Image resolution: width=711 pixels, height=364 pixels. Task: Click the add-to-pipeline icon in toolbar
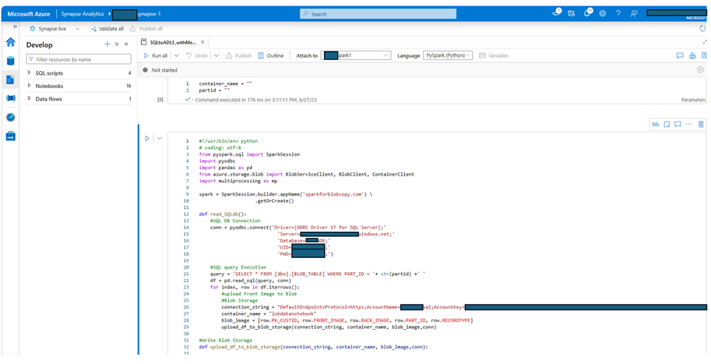tap(692, 55)
